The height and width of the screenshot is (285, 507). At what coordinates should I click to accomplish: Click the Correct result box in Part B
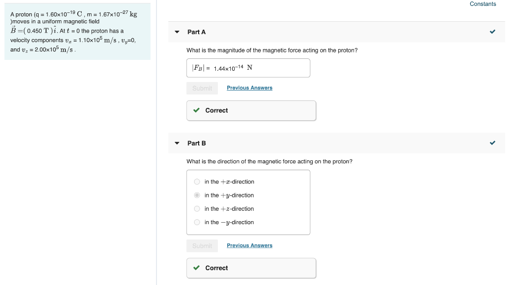click(251, 268)
